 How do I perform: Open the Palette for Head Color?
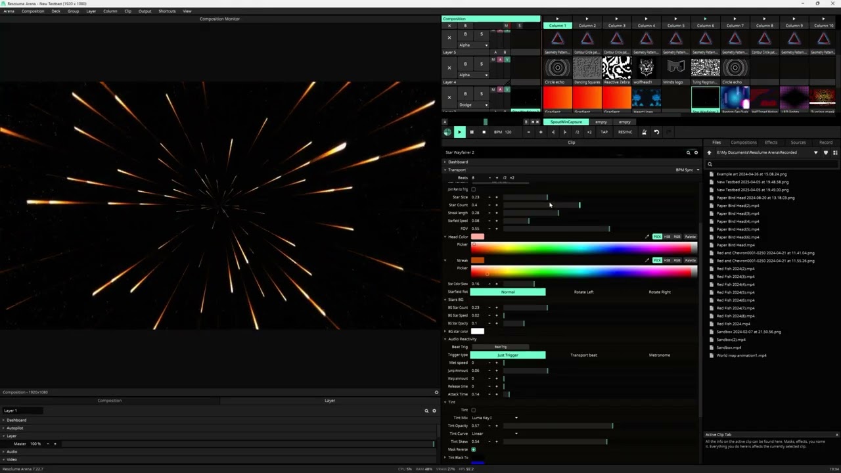click(690, 236)
